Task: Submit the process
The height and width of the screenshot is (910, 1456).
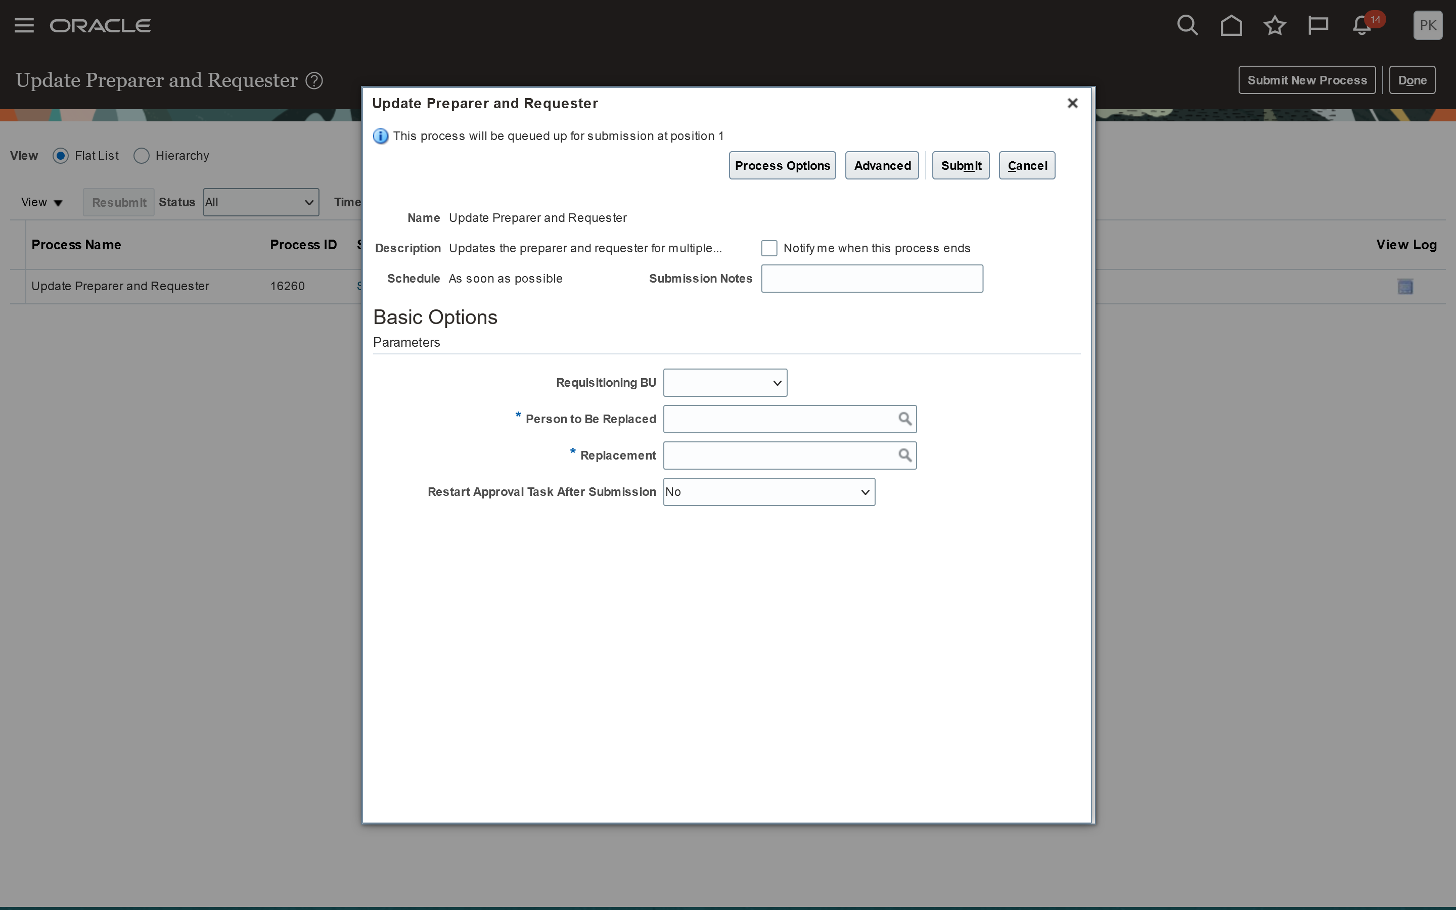Action: (961, 165)
